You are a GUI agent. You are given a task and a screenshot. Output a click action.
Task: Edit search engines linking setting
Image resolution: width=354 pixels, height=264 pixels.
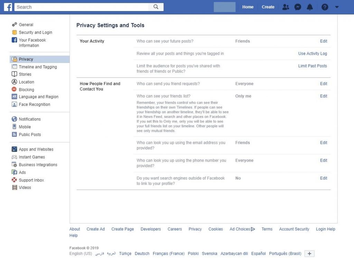(324, 178)
